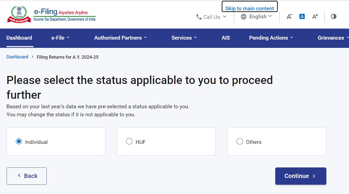The height and width of the screenshot is (194, 349).
Task: Go to the AIS menu item
Action: click(226, 38)
